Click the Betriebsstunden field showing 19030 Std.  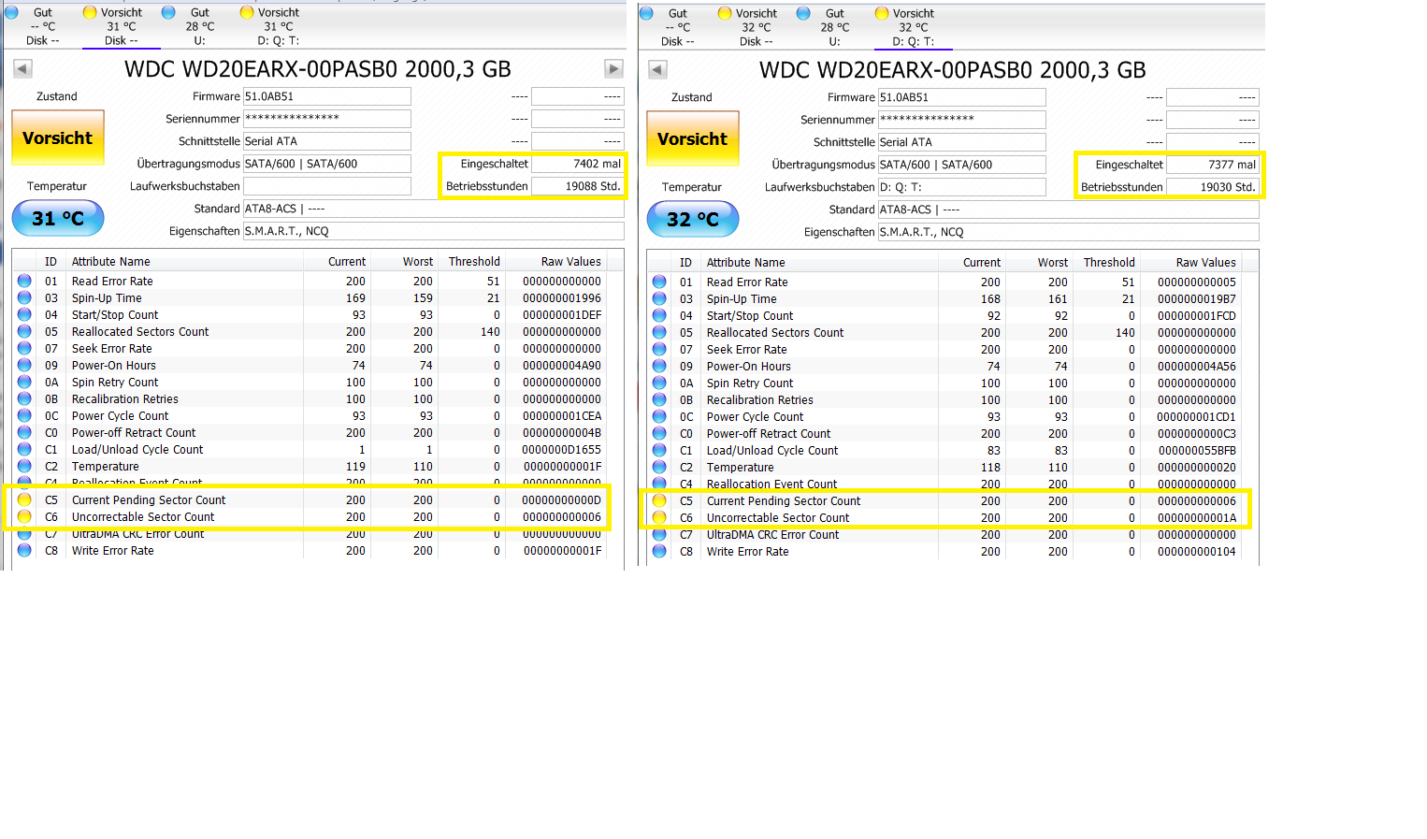pos(1213,187)
